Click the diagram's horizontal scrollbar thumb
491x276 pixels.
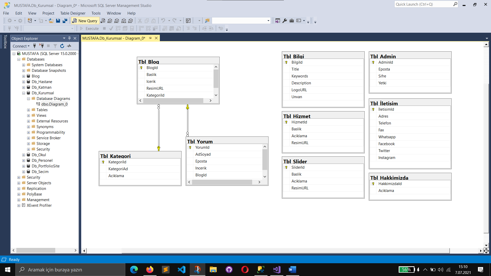coord(285,251)
